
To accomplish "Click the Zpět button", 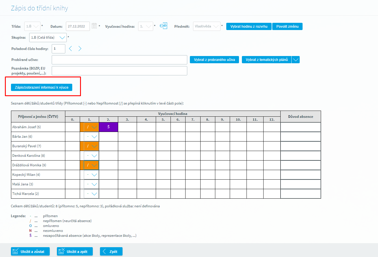I will point(111,252).
